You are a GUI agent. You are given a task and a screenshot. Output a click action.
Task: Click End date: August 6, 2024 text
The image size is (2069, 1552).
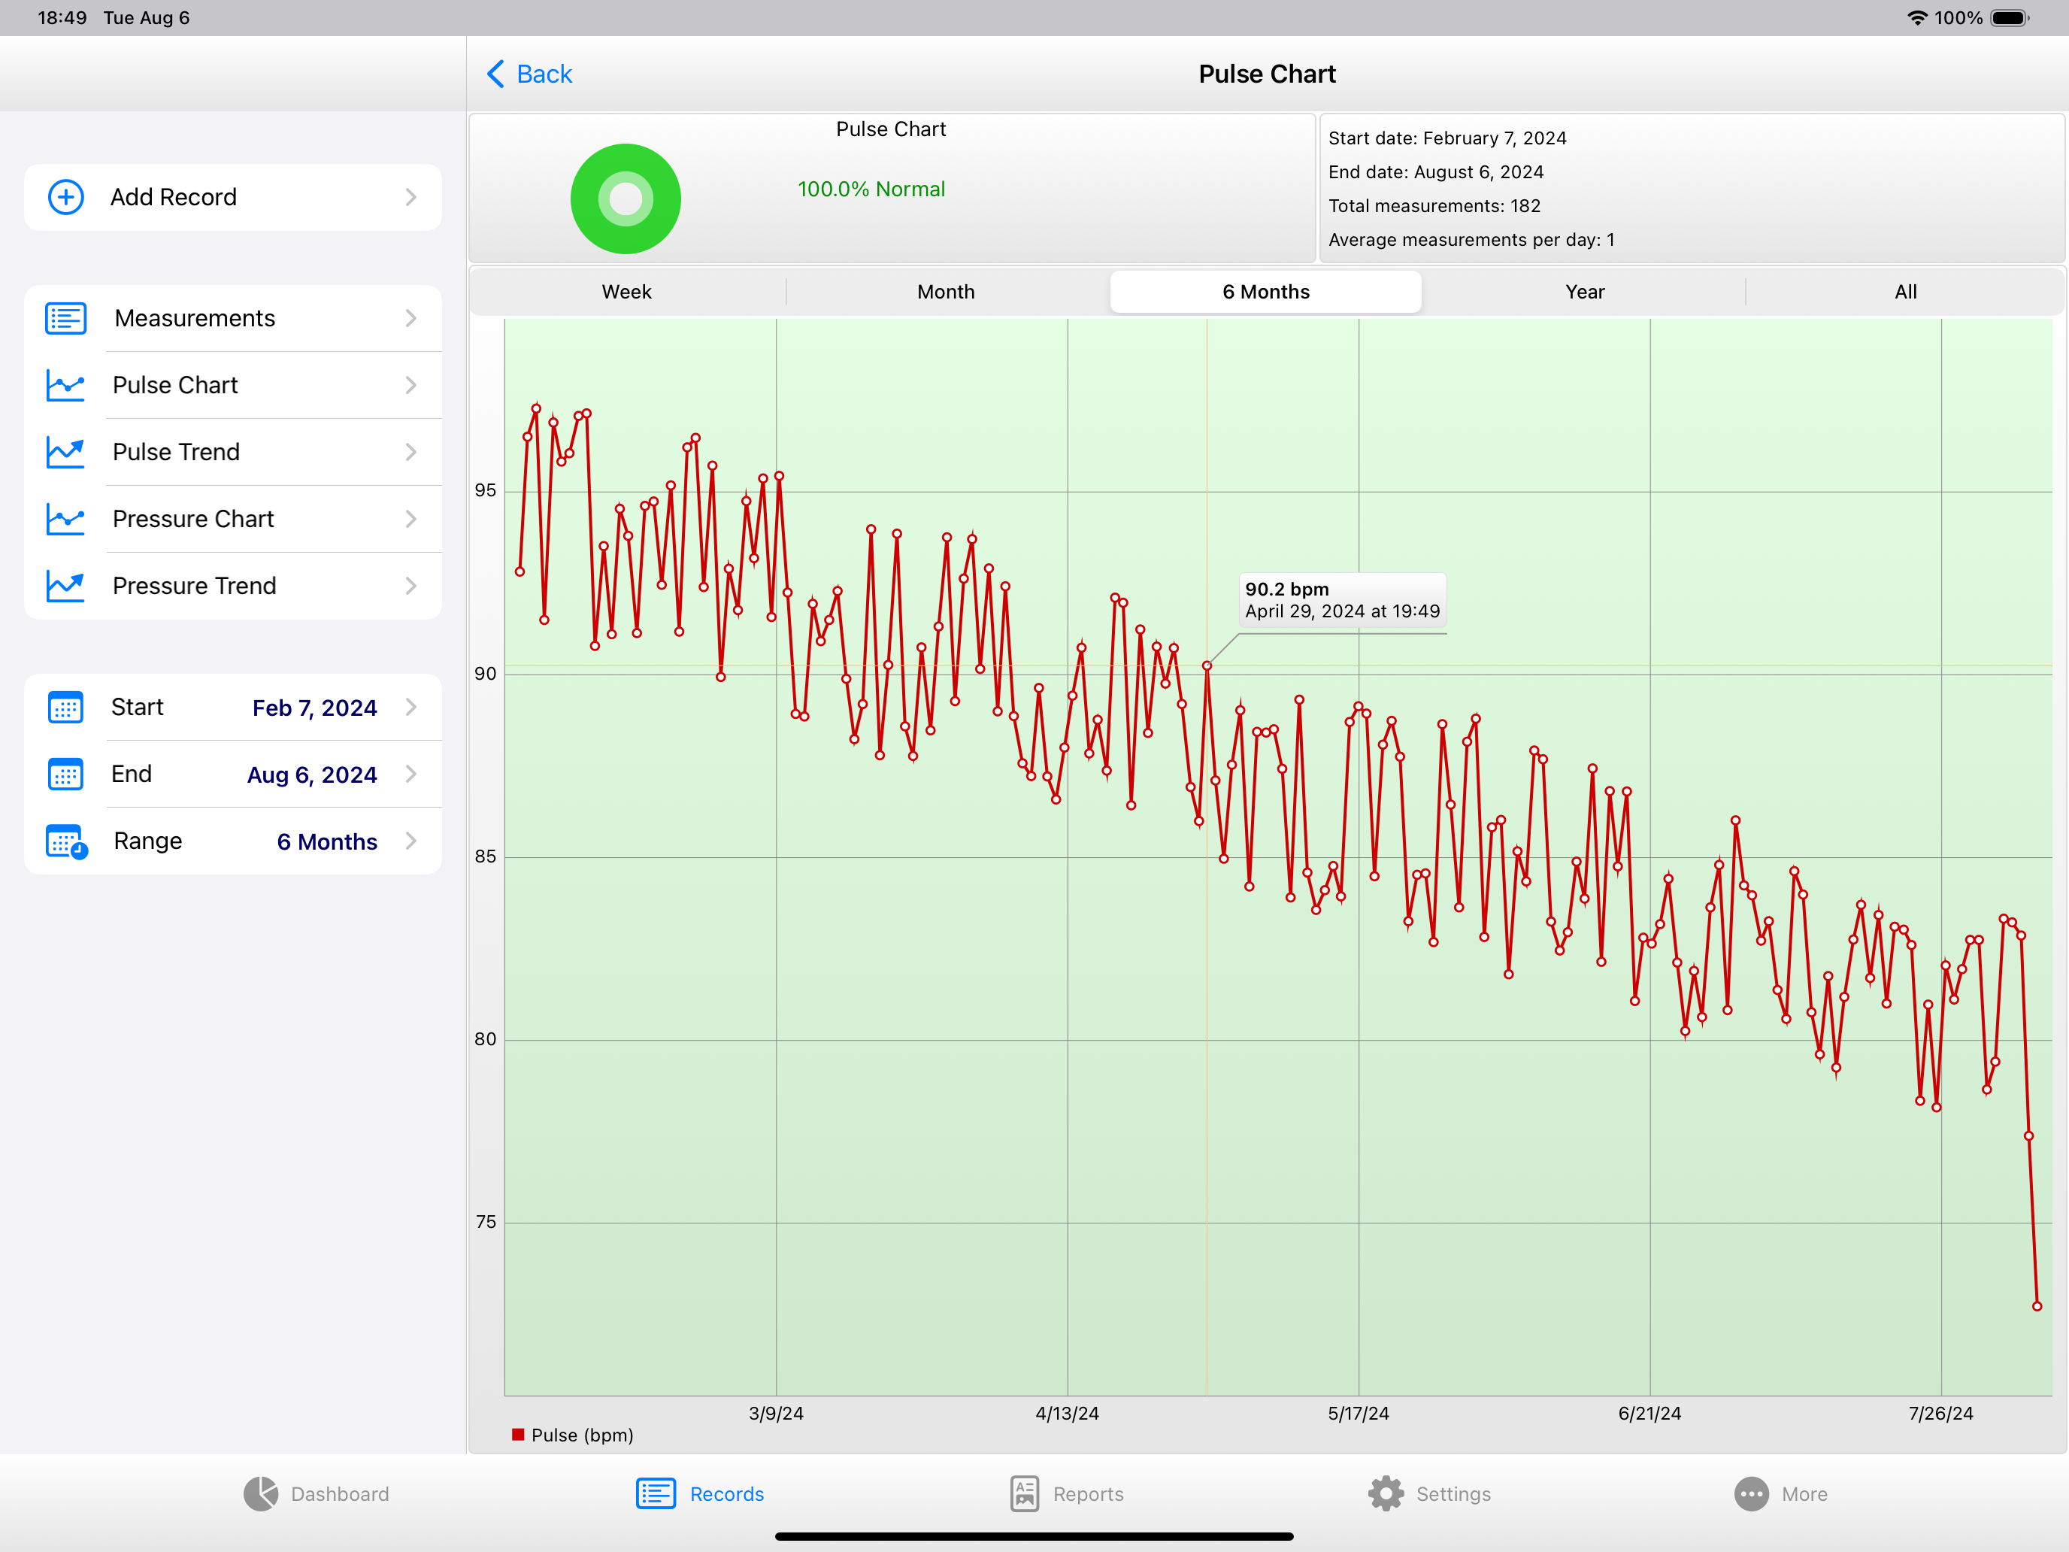[x=1436, y=172]
